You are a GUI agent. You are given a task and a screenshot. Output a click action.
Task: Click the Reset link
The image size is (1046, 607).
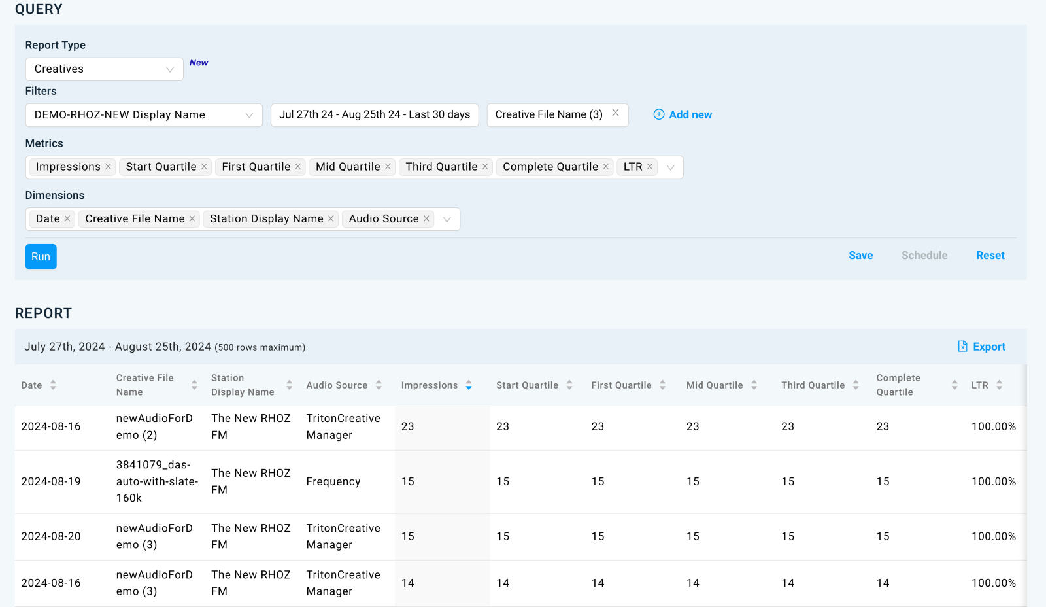(990, 256)
